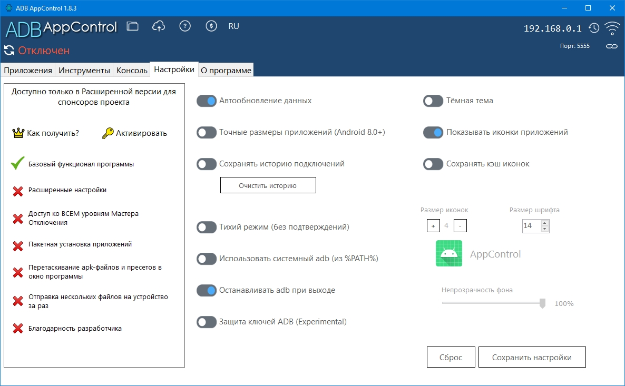Enable the Тёмная тема toggle
This screenshot has width=625, height=386.
pyautogui.click(x=433, y=101)
